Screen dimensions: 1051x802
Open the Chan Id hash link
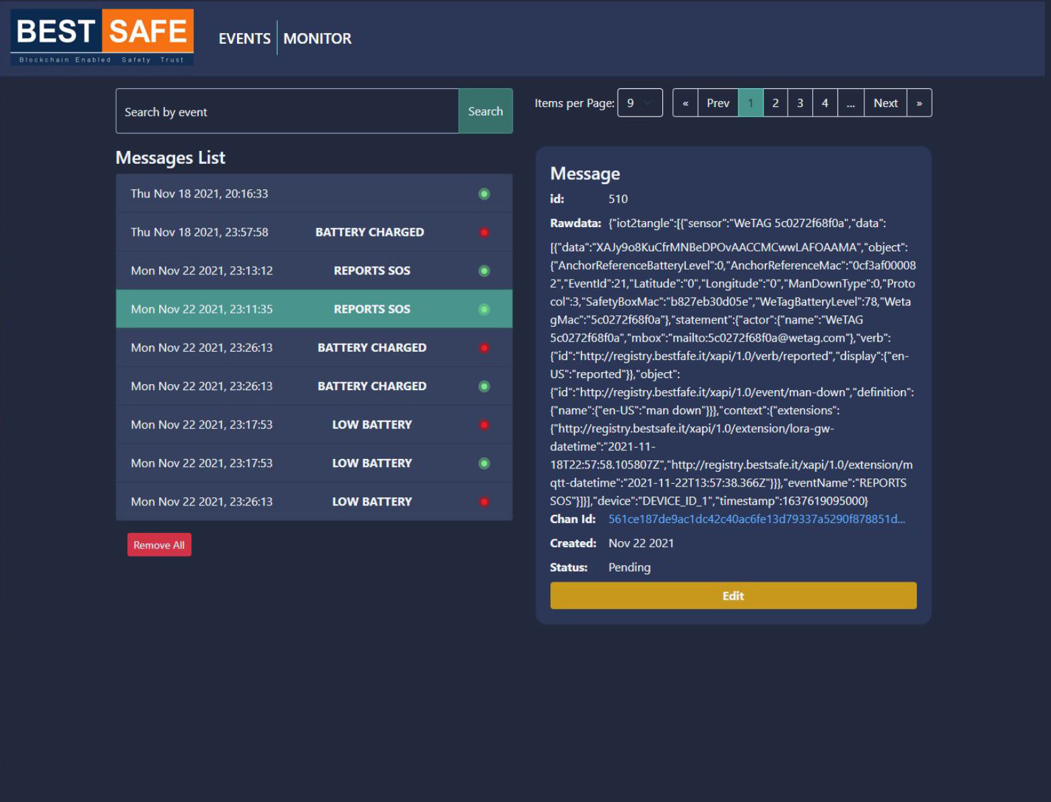[756, 519]
